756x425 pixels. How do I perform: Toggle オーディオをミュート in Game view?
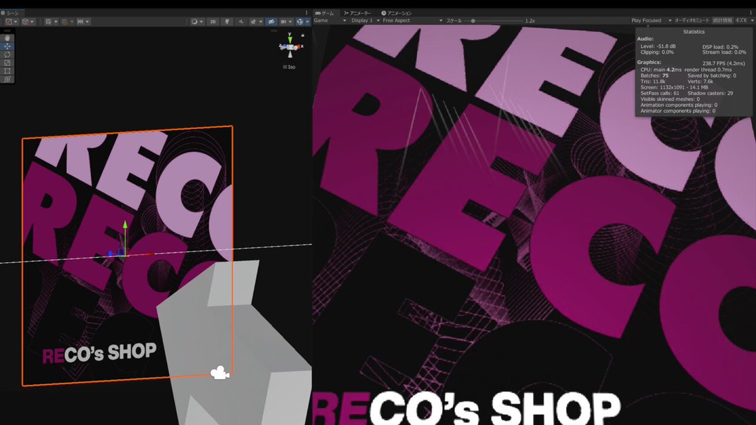[x=692, y=20]
